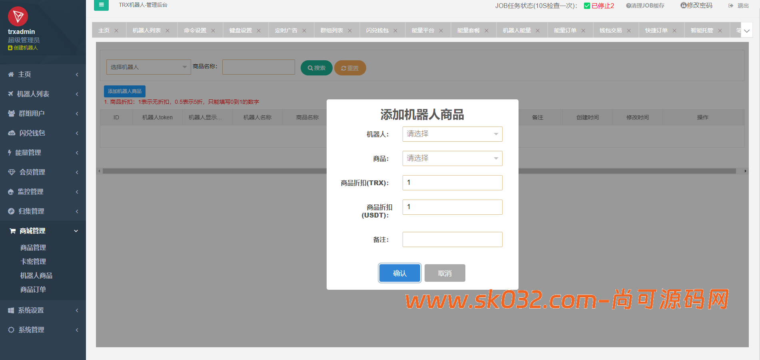This screenshot has height=360, width=760.
Task: Open the 选择机器人 combo box
Action: click(148, 67)
